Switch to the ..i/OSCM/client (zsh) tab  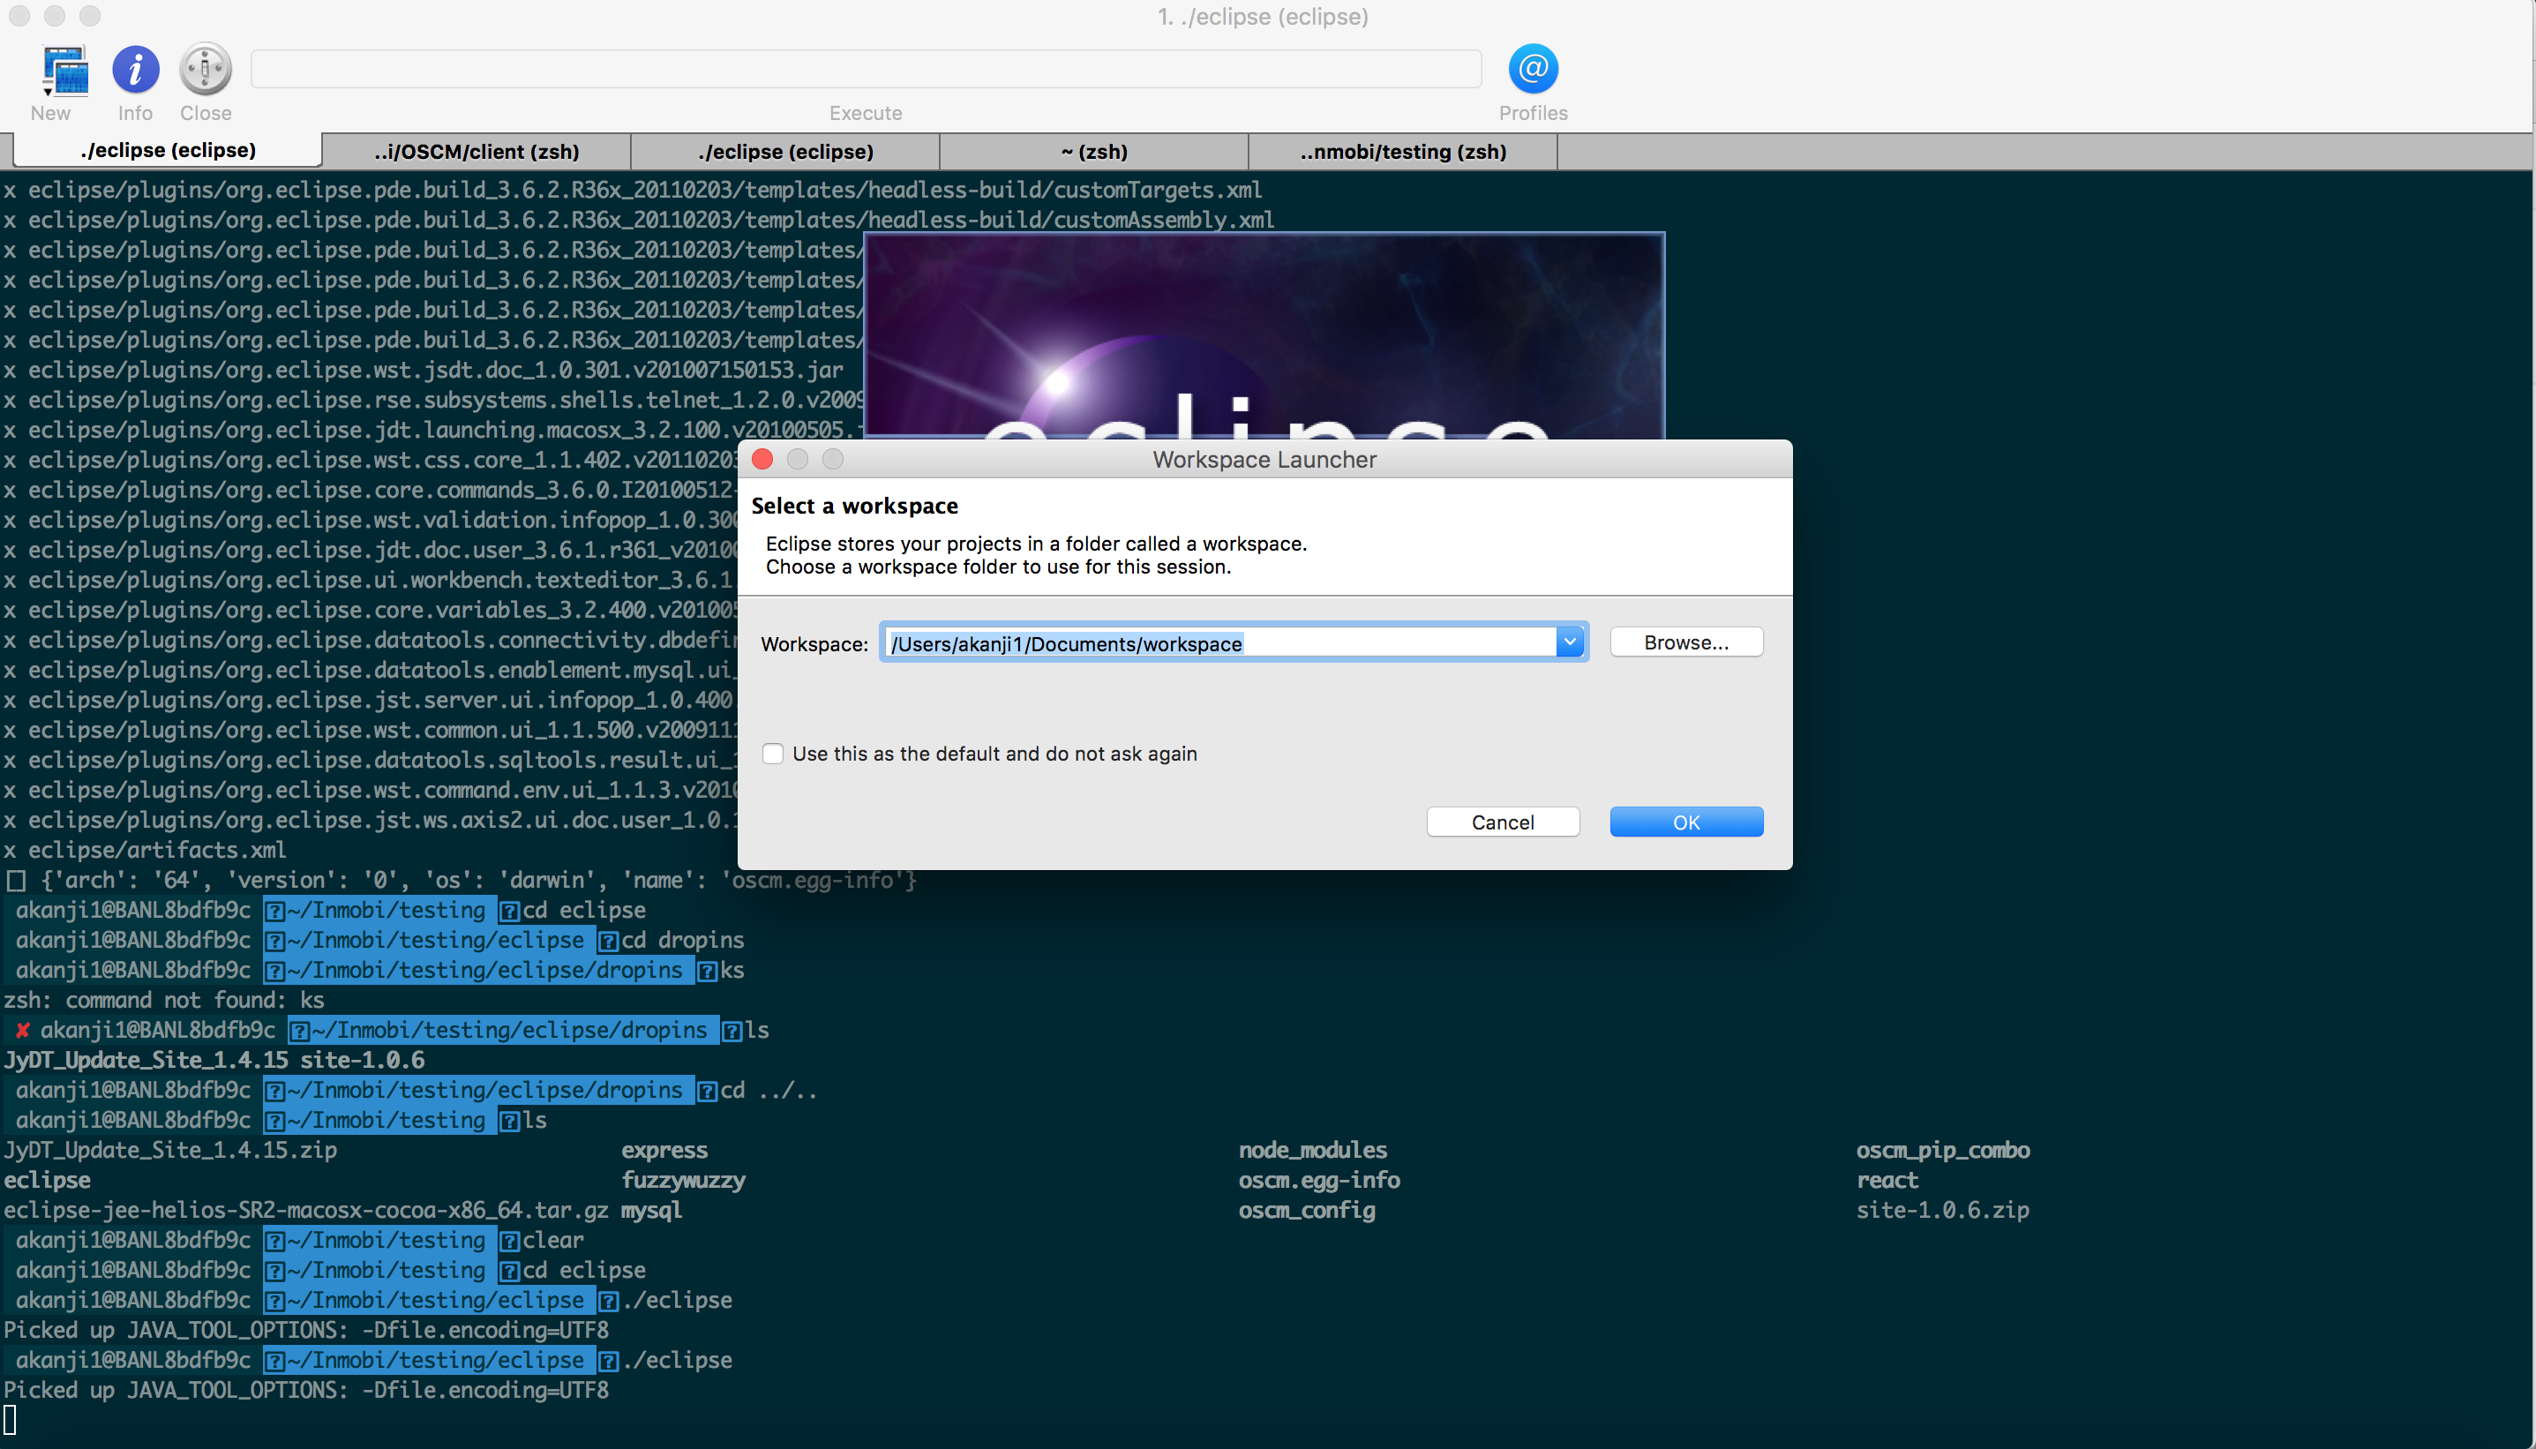click(476, 151)
